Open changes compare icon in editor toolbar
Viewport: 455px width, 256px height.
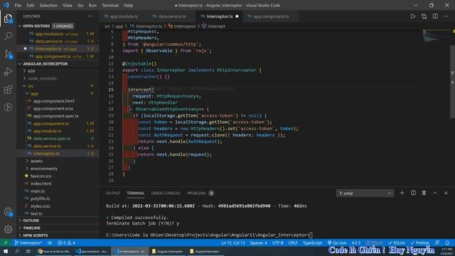pyautogui.click(x=424, y=16)
